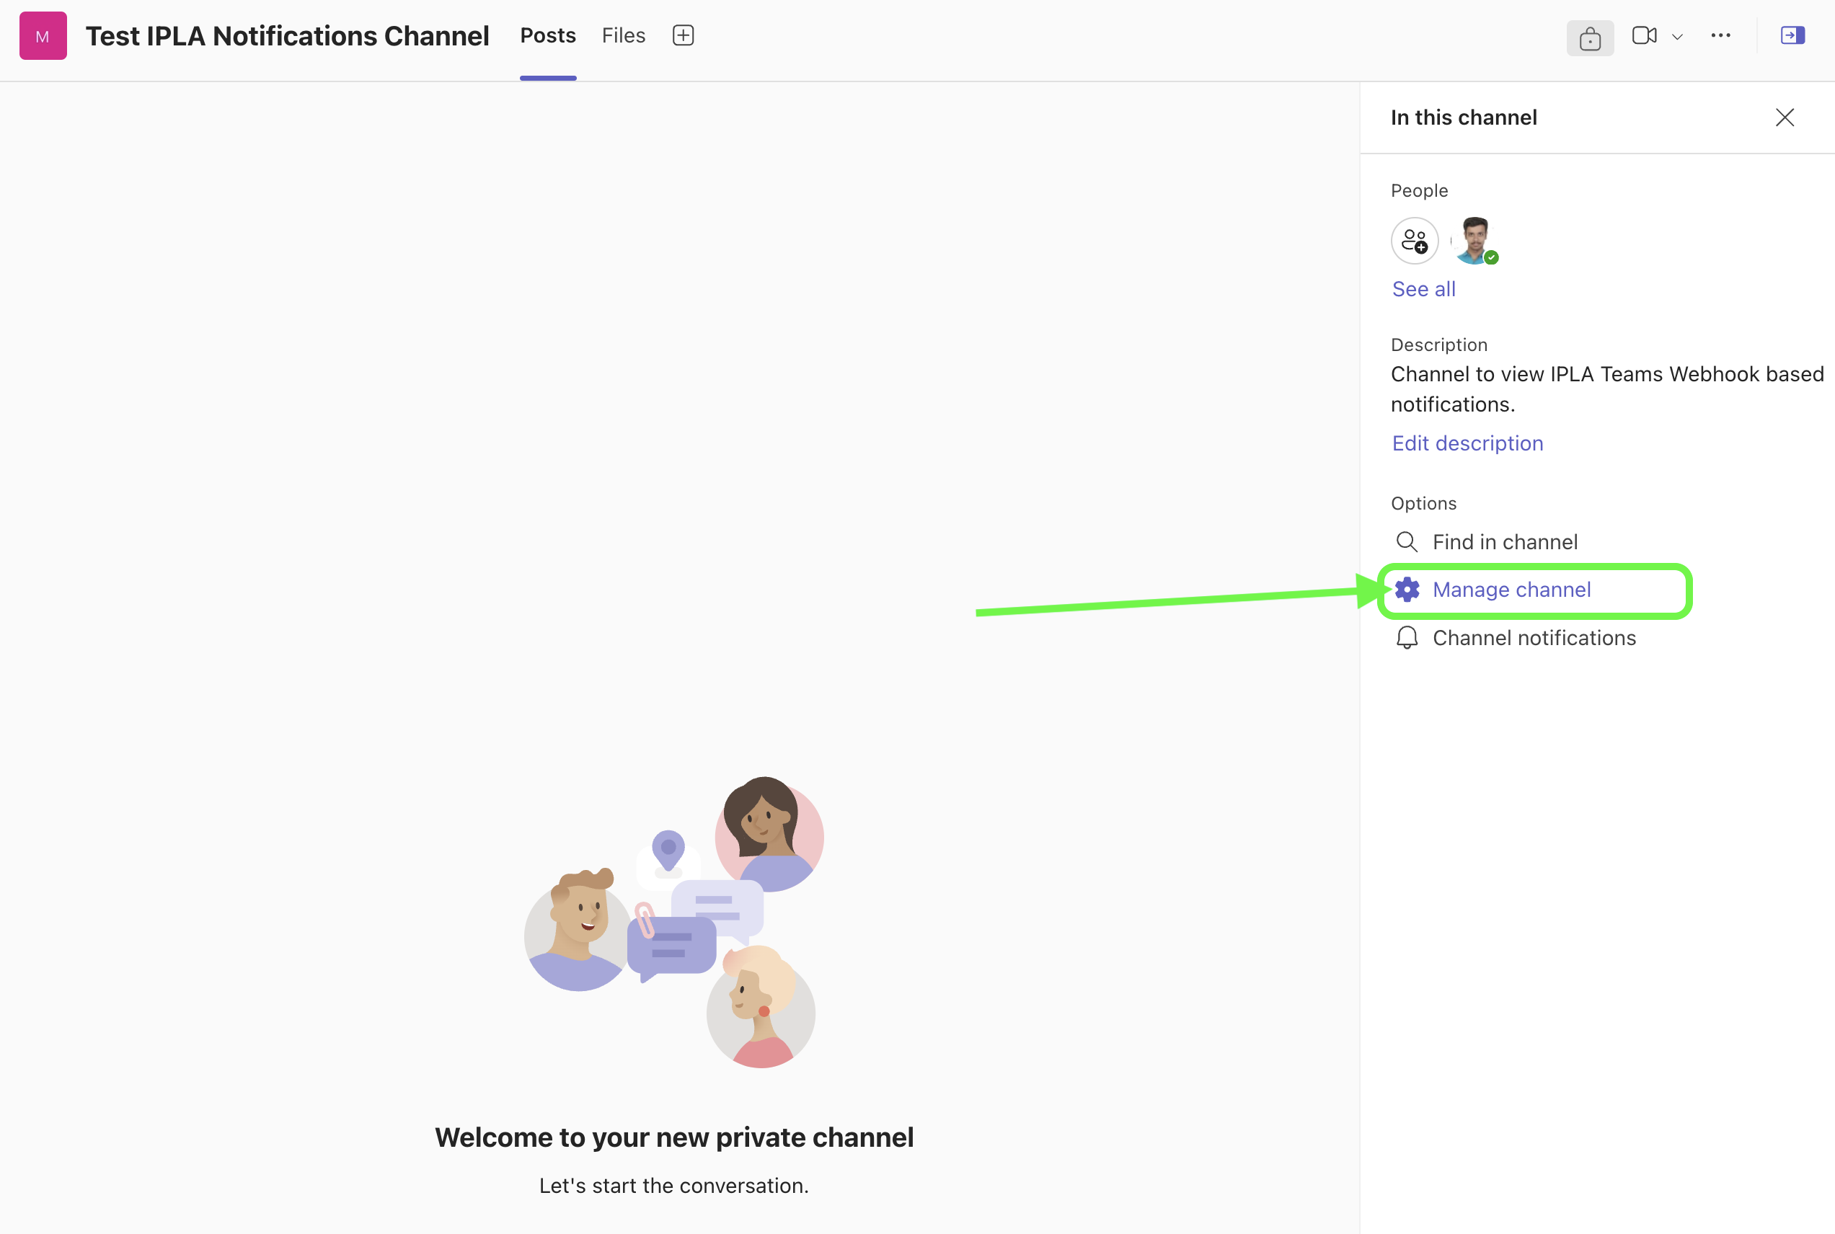Select the Posts tab

coord(548,36)
